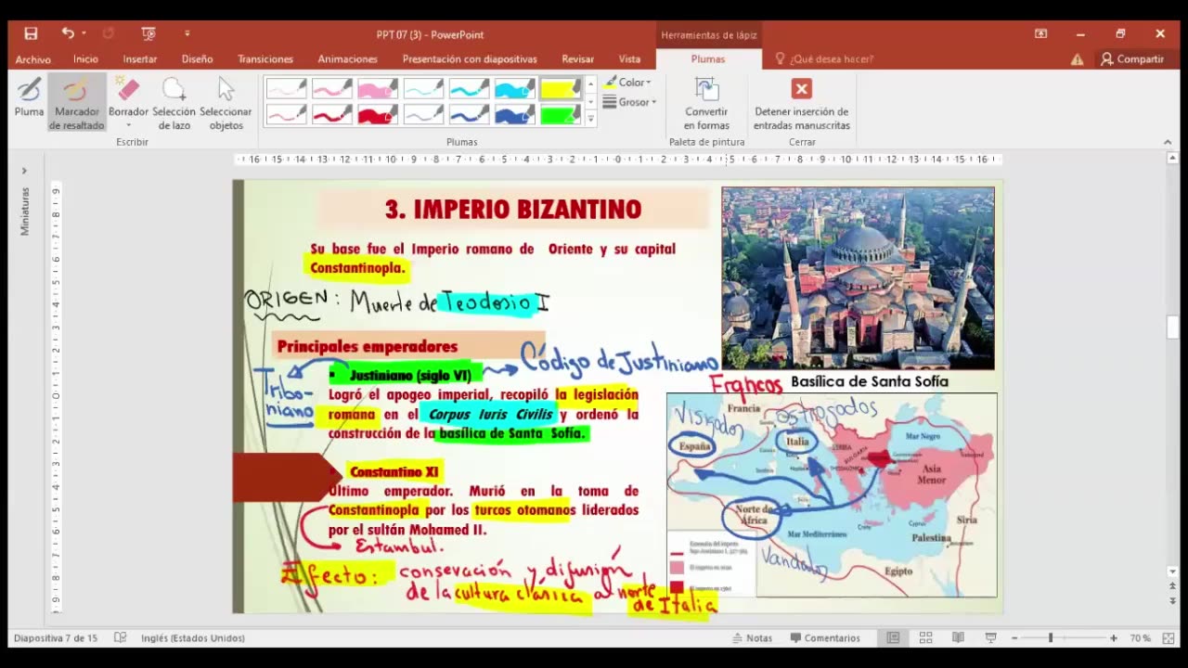
Task: Switch to the Inicio tab
Action: 85,58
